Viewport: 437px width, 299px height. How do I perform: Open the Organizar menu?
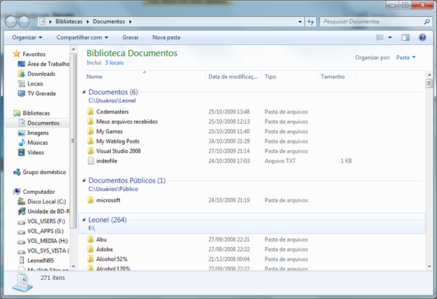pos(27,38)
